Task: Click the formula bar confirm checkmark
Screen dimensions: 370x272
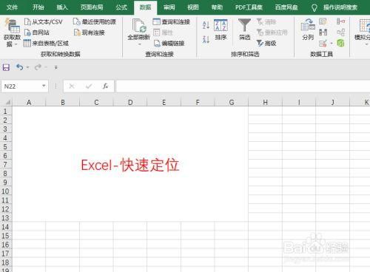Action: pos(89,86)
